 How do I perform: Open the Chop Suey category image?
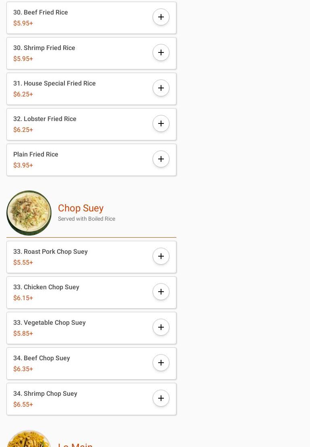click(x=29, y=213)
